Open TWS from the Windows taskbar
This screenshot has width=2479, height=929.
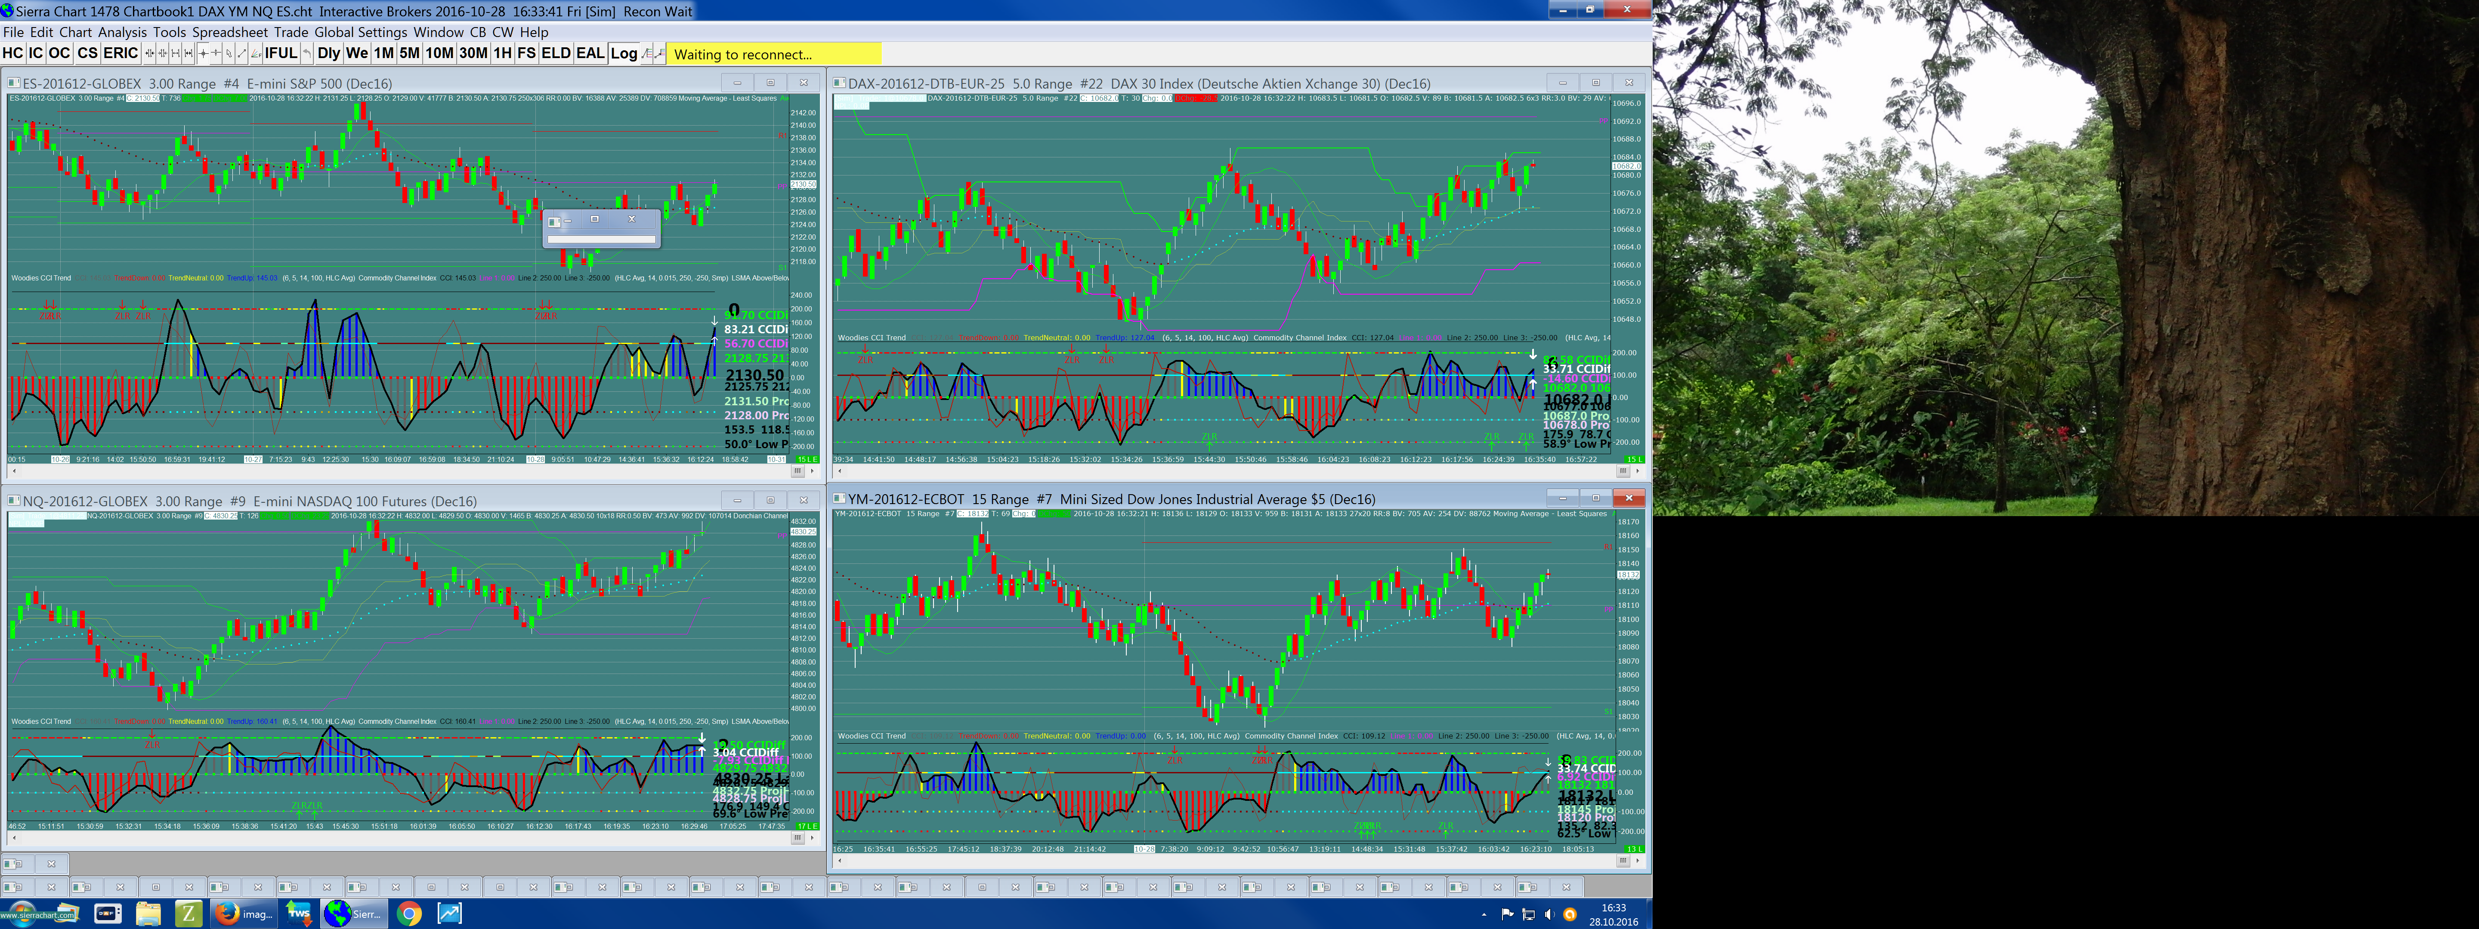click(x=298, y=913)
